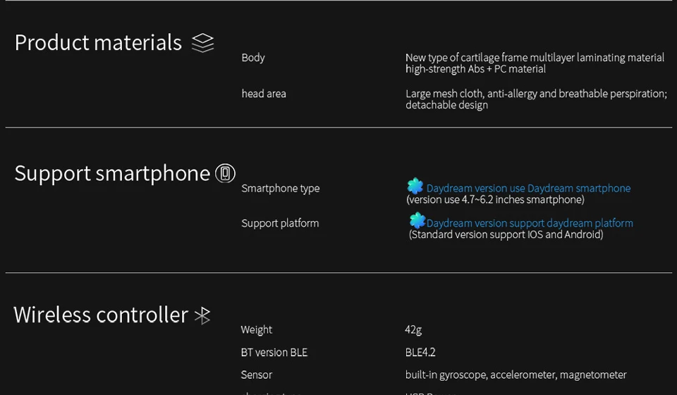Screen dimensions: 677x395
Task: Open the Daydream version use Daydream smartphone link
Action: [x=528, y=189]
